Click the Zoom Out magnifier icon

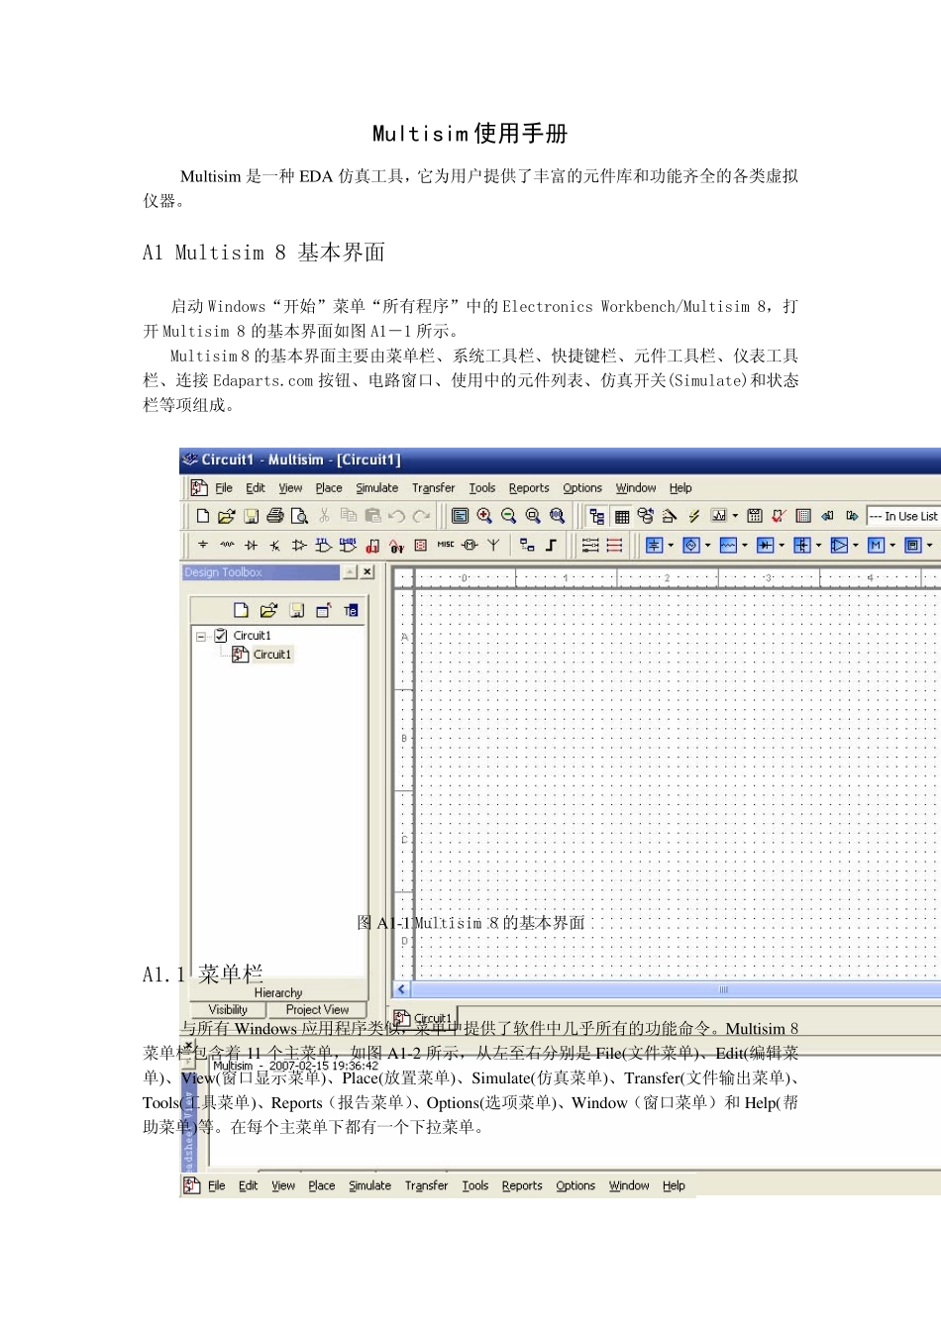click(x=509, y=516)
